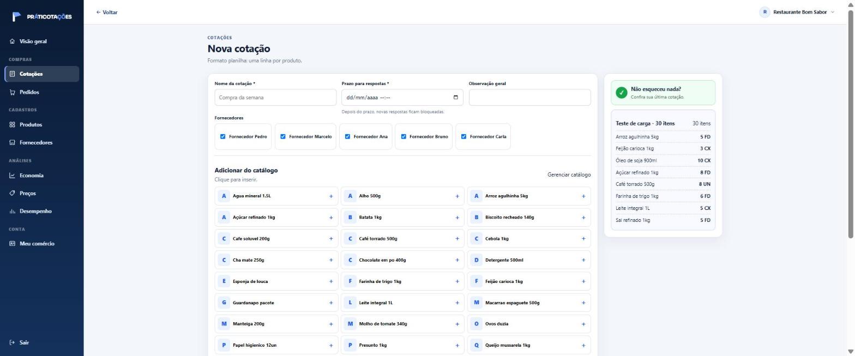Focus the Nome da cotação field
This screenshot has width=855, height=356.
[x=275, y=98]
